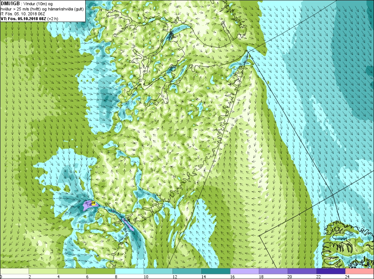Click the legend scale label 22
The height and width of the screenshot is (279, 374).
coord(318,277)
